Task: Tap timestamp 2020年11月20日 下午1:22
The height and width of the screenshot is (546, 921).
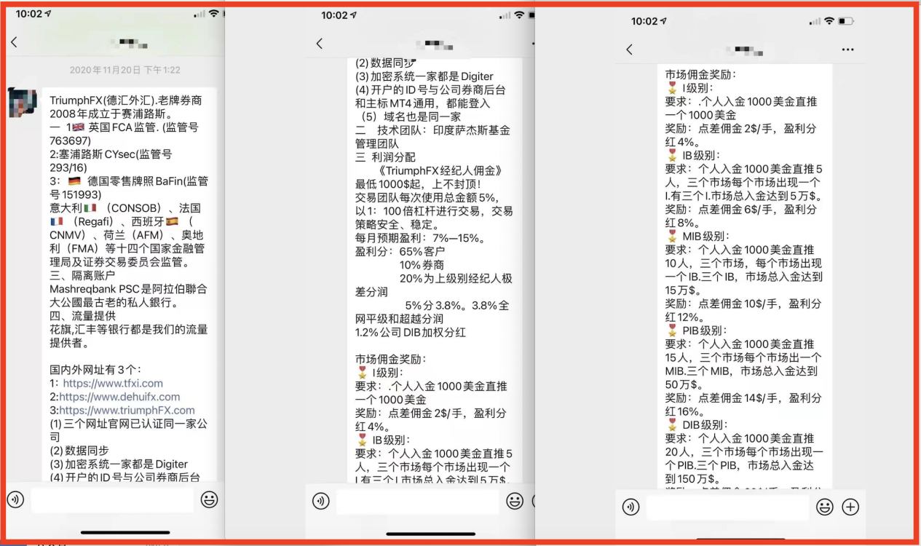Action: [x=124, y=70]
